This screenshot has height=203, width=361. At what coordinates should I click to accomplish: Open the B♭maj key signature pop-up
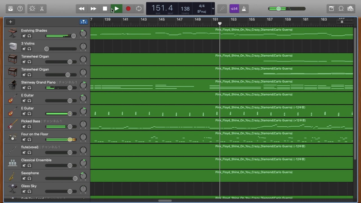[x=202, y=12]
